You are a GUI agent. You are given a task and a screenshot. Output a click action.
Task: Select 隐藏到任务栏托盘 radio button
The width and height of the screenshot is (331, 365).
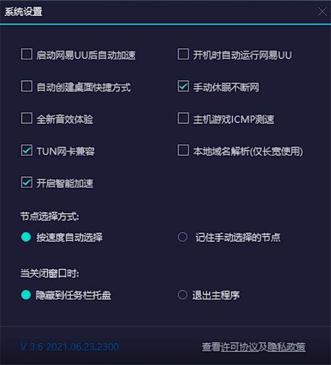26,295
